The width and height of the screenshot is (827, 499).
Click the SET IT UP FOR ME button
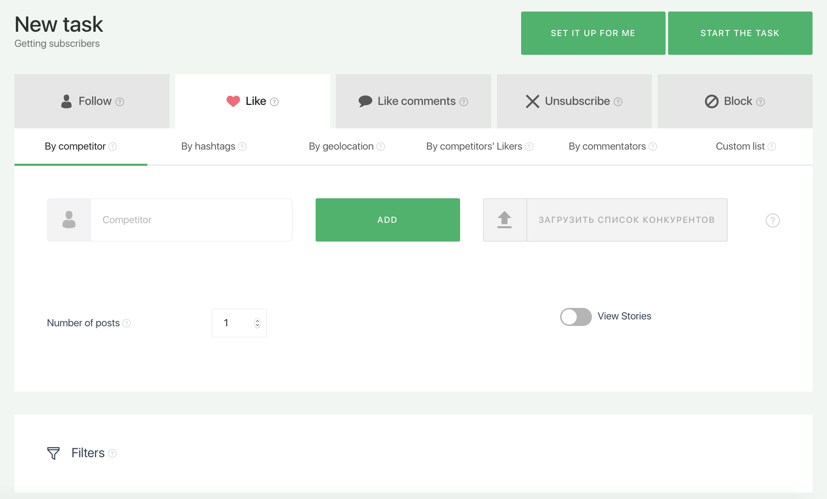(593, 33)
